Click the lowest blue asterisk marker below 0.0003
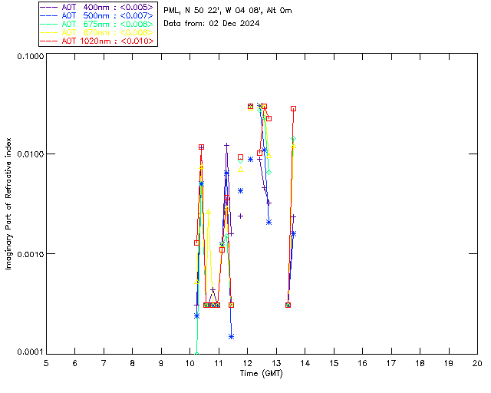Screen dimensions: 491x393 click(x=232, y=337)
